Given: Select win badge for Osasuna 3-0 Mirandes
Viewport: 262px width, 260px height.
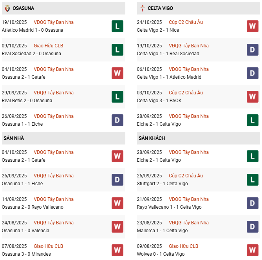Looking at the screenshot, I should [117, 250].
